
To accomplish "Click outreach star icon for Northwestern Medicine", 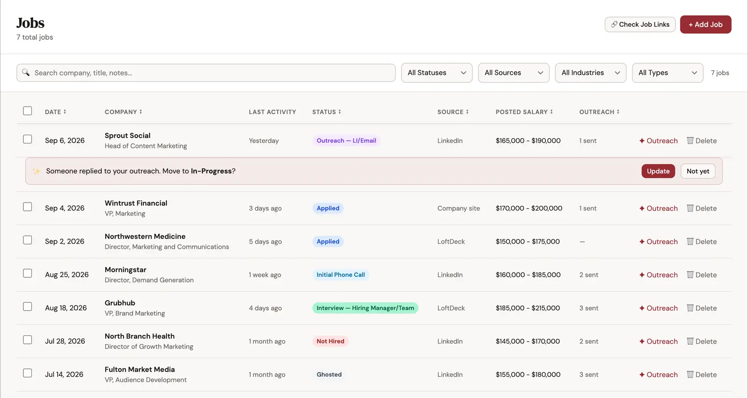I will 642,241.
